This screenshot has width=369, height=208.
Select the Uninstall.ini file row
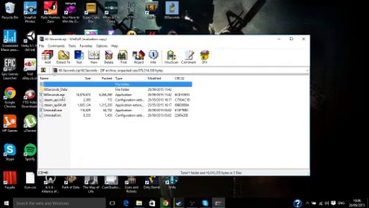tap(115, 116)
